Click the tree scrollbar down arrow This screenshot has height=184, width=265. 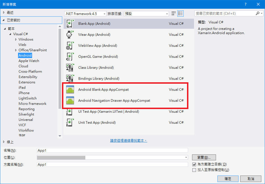coord(60,136)
